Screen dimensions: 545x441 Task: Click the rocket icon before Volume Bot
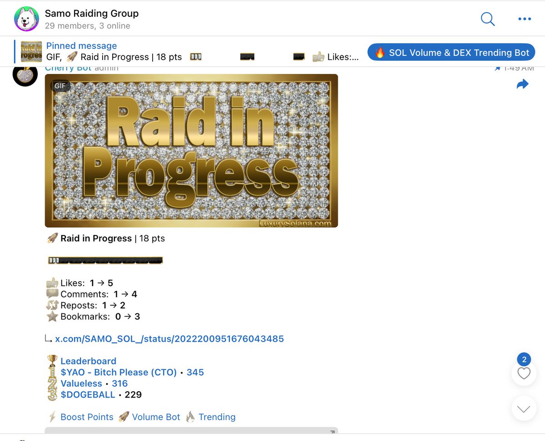click(124, 417)
